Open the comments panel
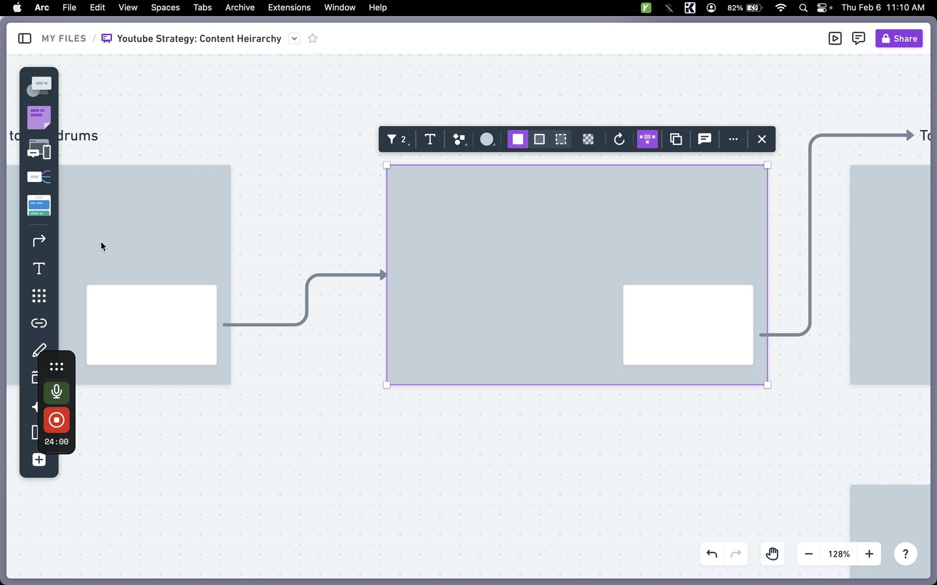937x585 pixels. click(x=859, y=39)
